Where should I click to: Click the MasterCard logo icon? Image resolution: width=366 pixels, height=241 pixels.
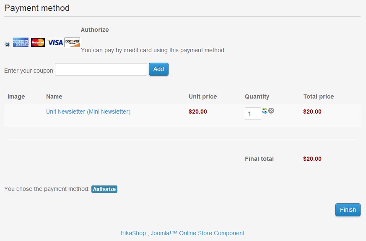pyautogui.click(x=38, y=42)
